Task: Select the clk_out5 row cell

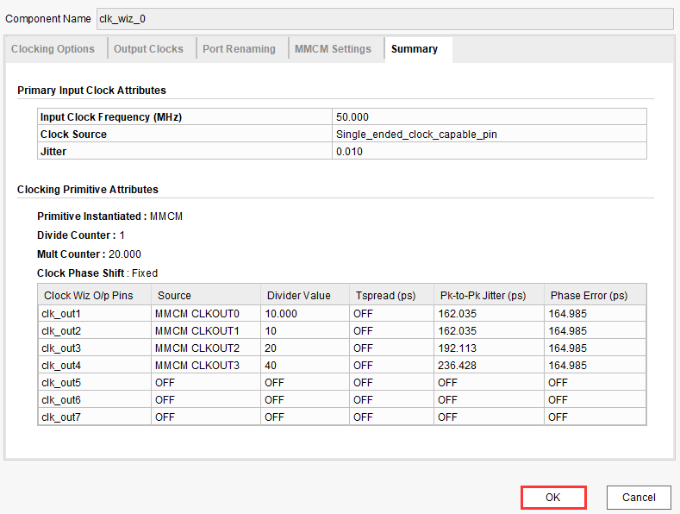Action: [95, 382]
